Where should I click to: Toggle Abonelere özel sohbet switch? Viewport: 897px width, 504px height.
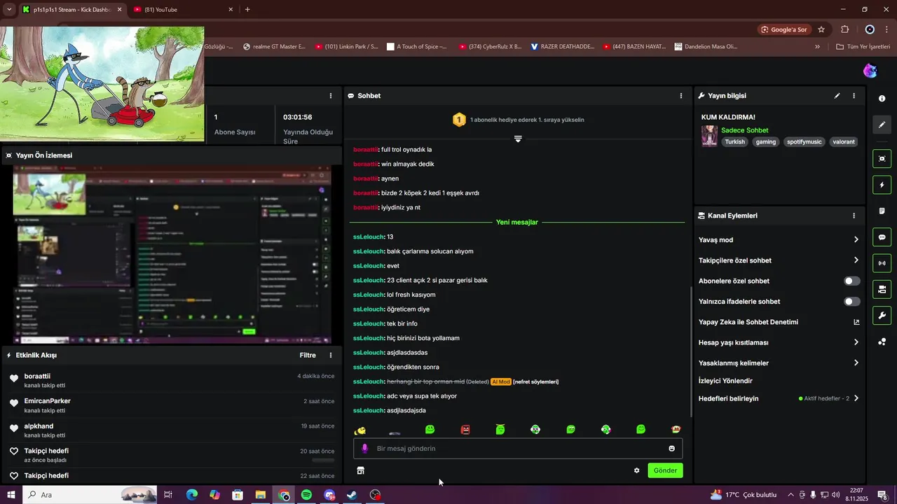point(851,281)
